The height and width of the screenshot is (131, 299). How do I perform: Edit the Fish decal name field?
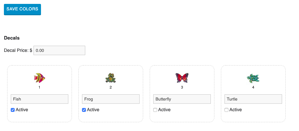pos(39,99)
